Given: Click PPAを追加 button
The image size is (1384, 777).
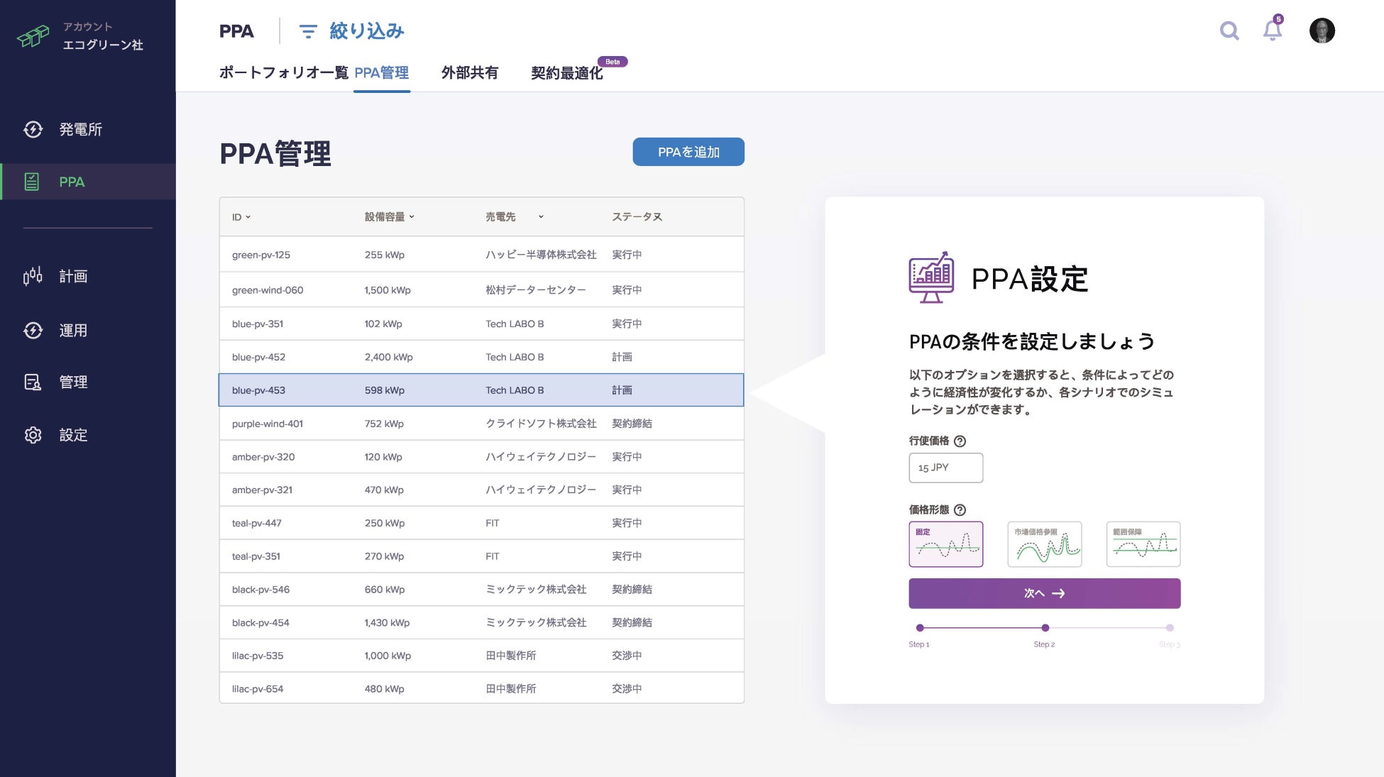Looking at the screenshot, I should point(688,152).
